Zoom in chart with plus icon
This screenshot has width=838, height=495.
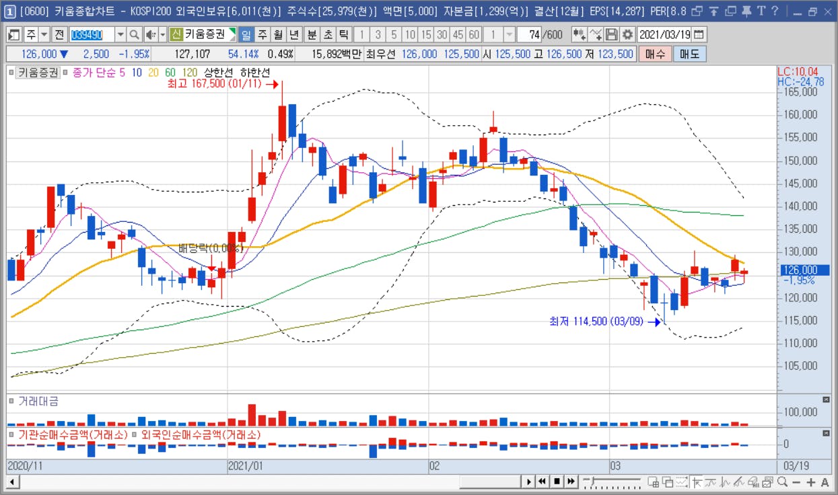pyautogui.click(x=810, y=482)
